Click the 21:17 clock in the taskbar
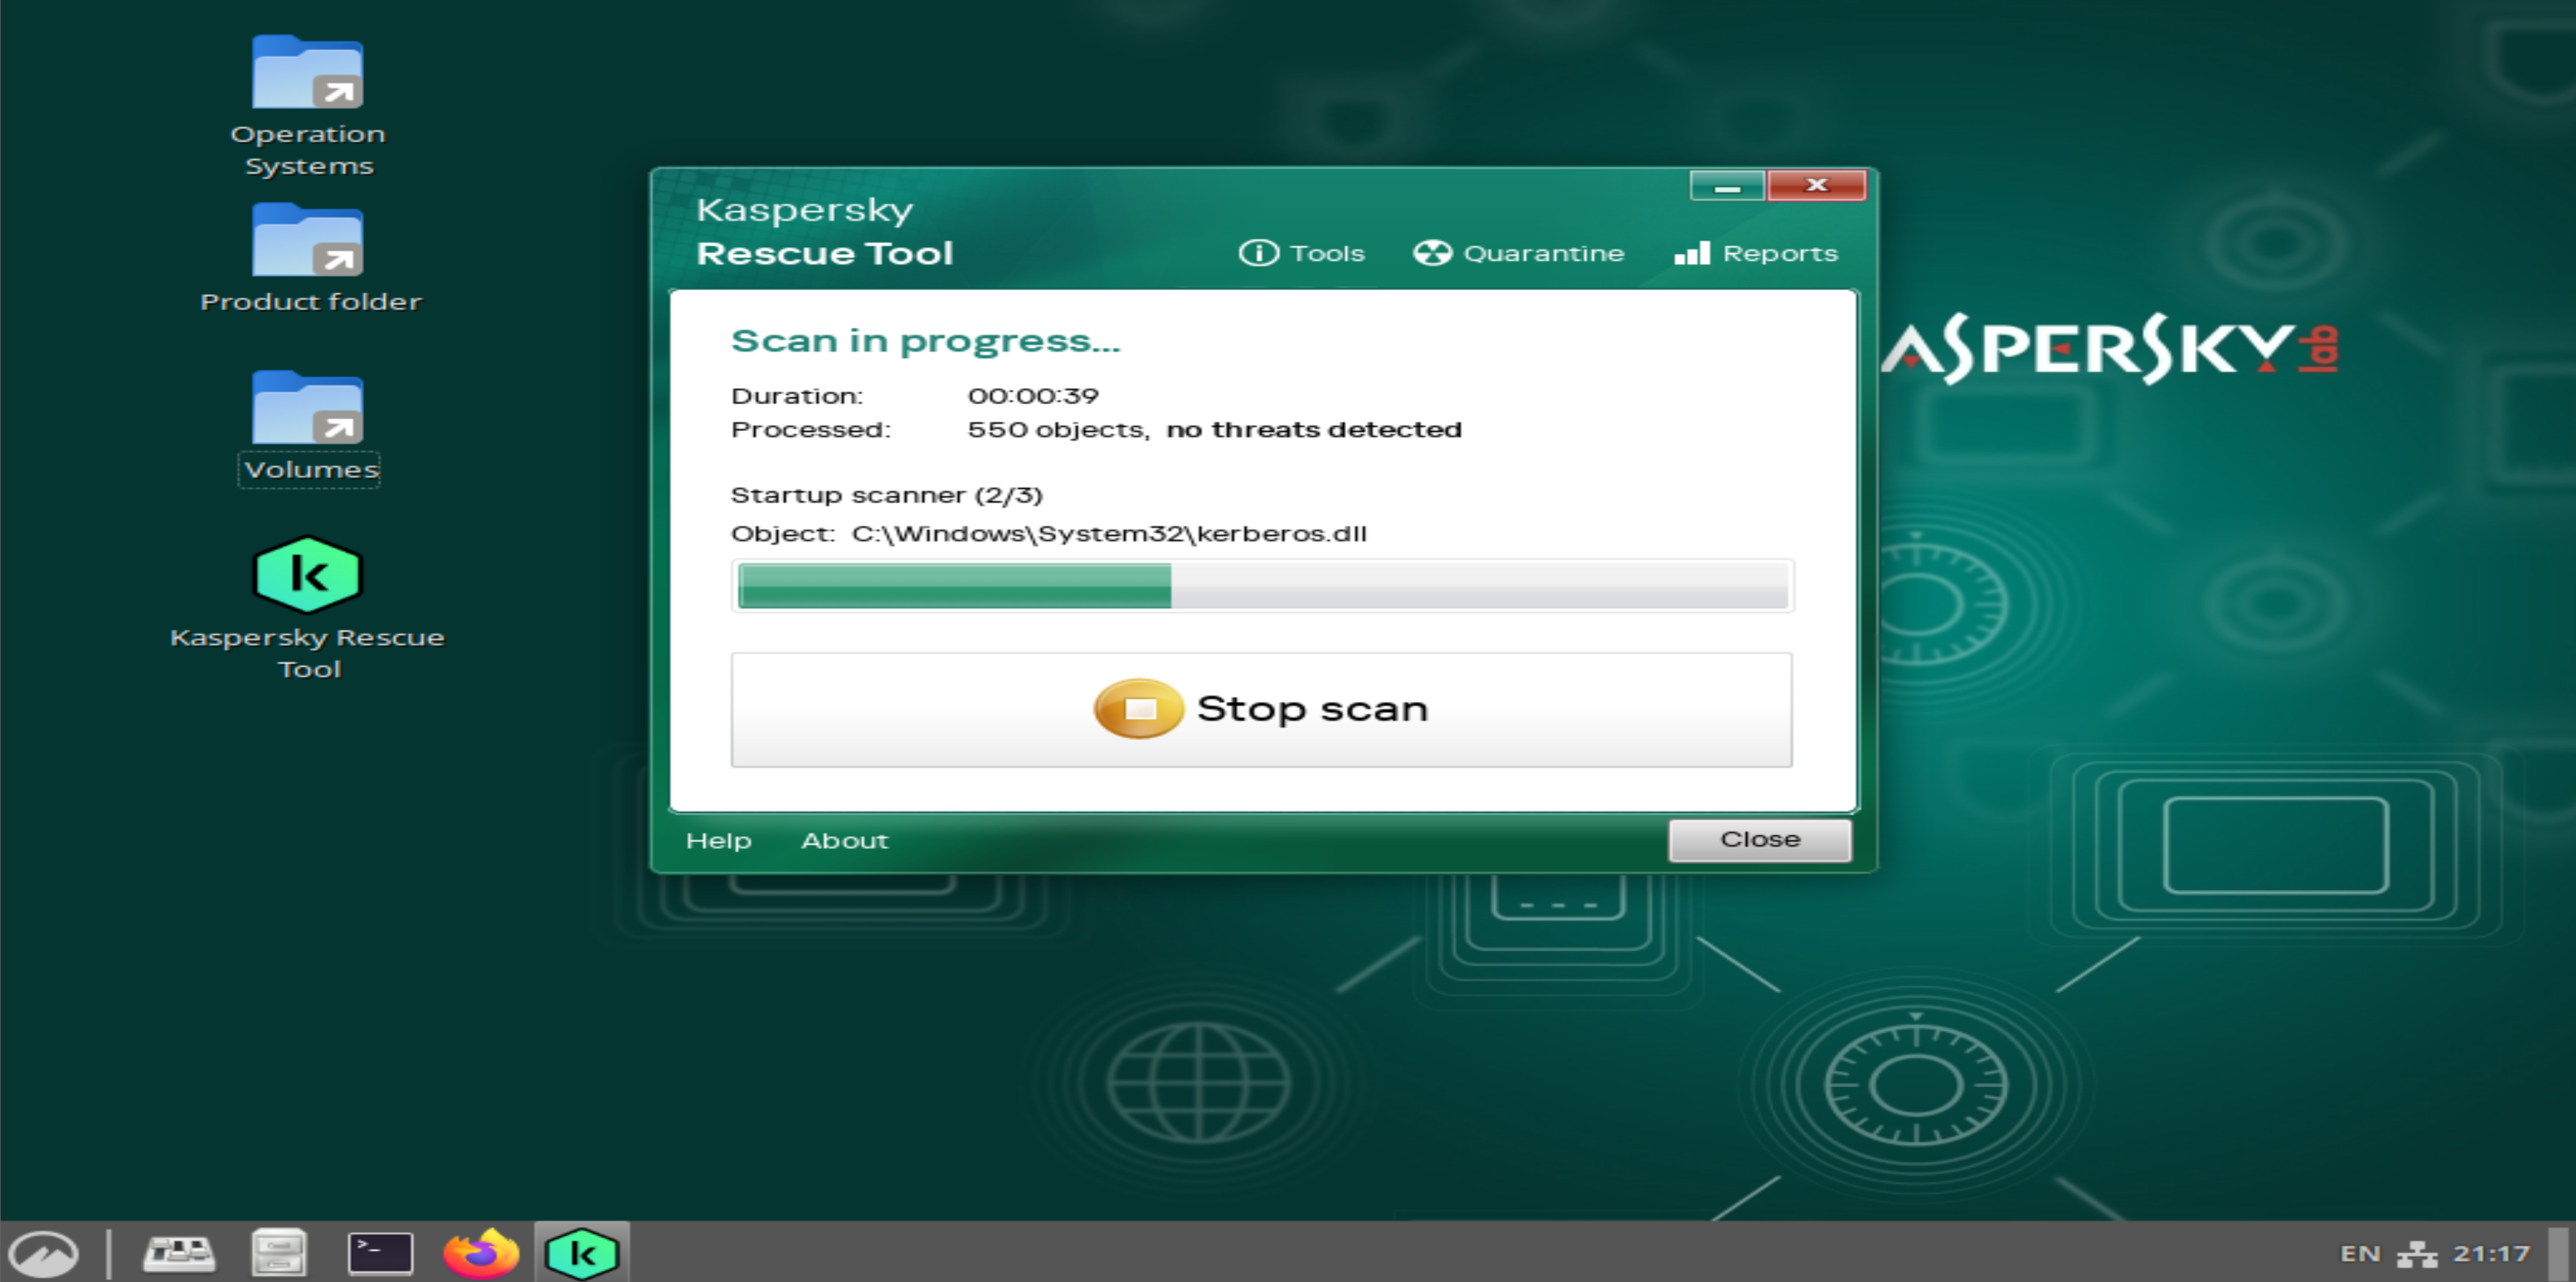 click(x=2491, y=1254)
